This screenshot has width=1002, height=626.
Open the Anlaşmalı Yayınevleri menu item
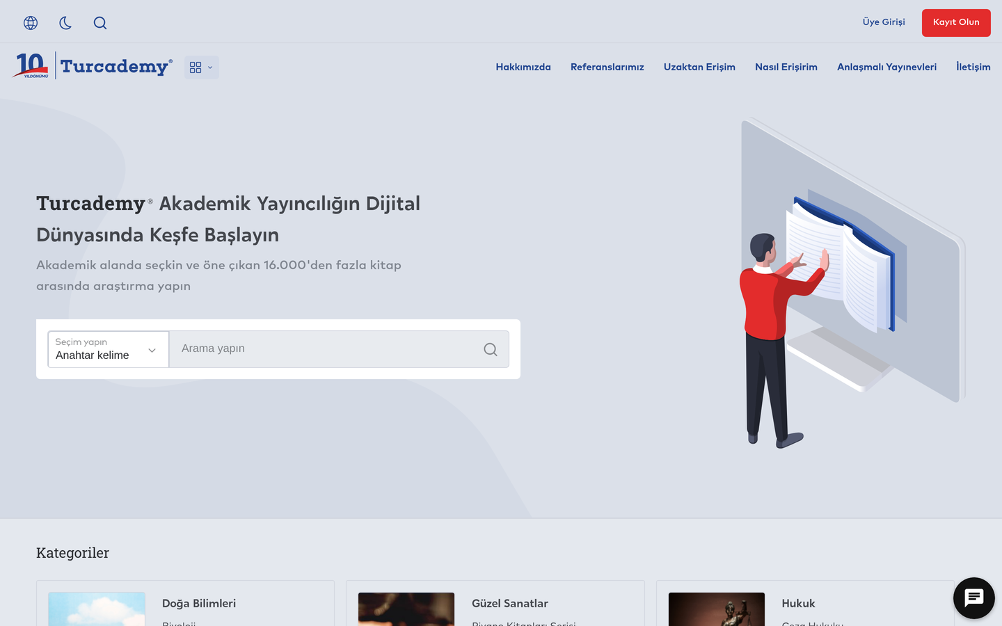(x=886, y=67)
